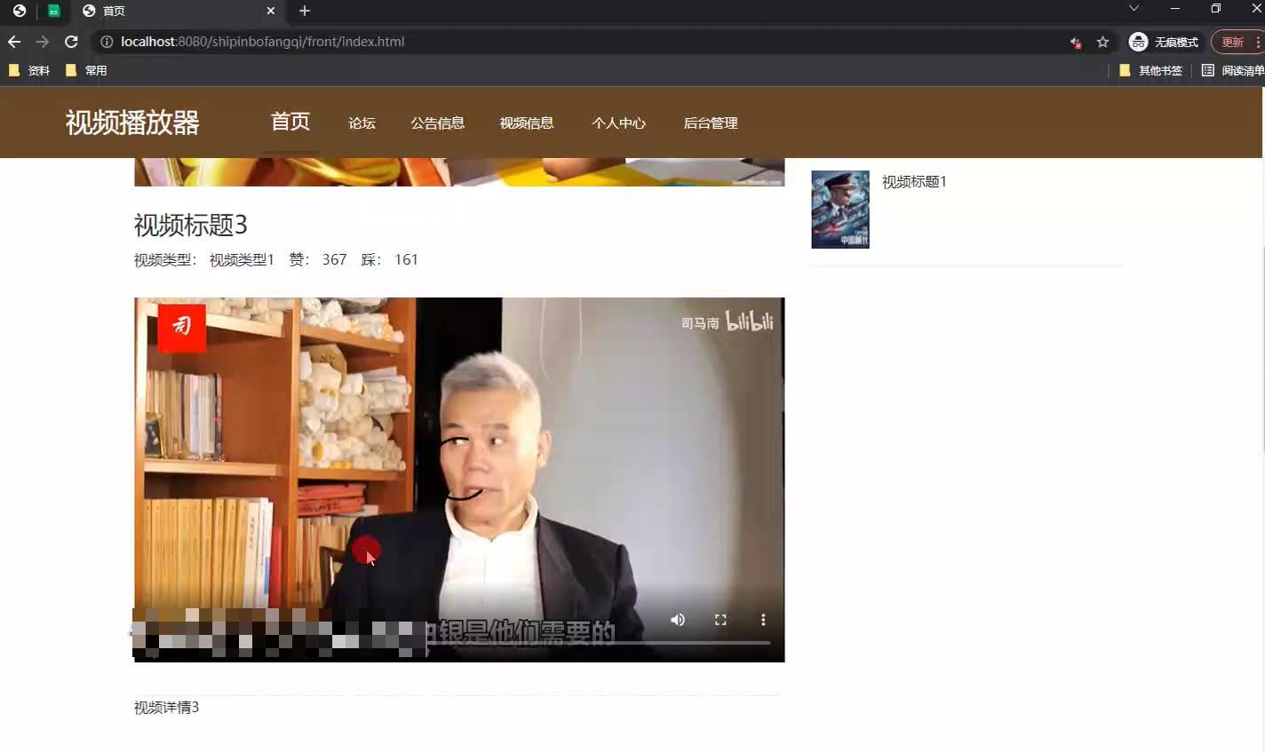Viewport: 1265px width, 753px height.
Task: Enter fullscreen mode on the video player
Action: click(x=720, y=619)
